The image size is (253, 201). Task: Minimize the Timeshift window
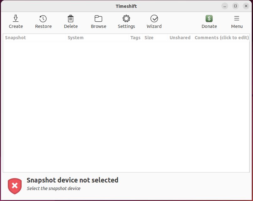224,6
